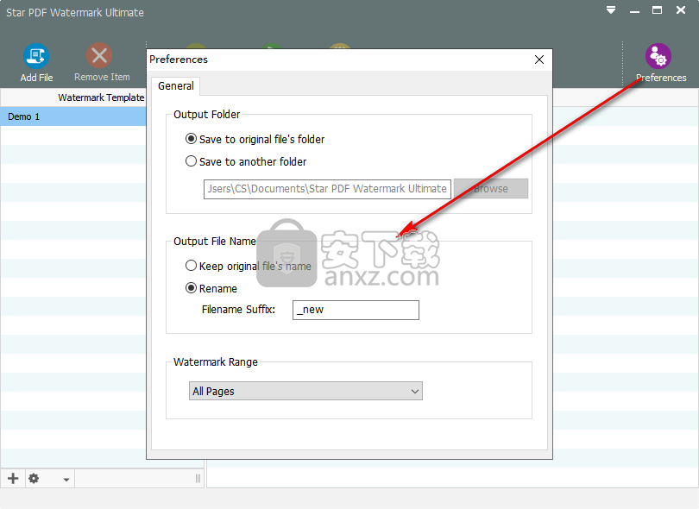Click the plus icon to add a template

tap(13, 479)
